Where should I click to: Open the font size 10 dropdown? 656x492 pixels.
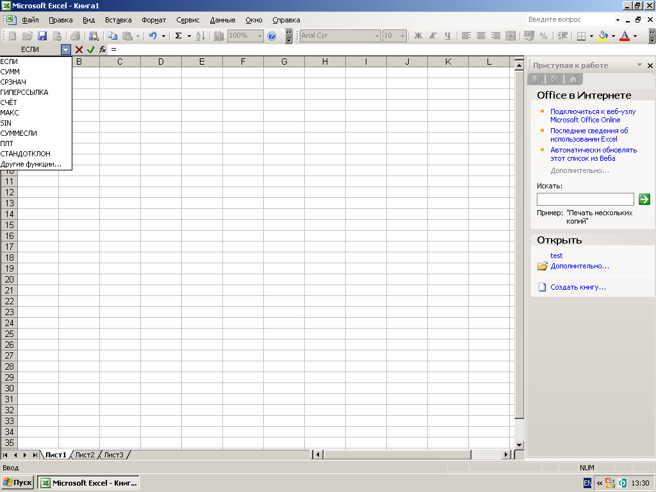click(x=402, y=36)
